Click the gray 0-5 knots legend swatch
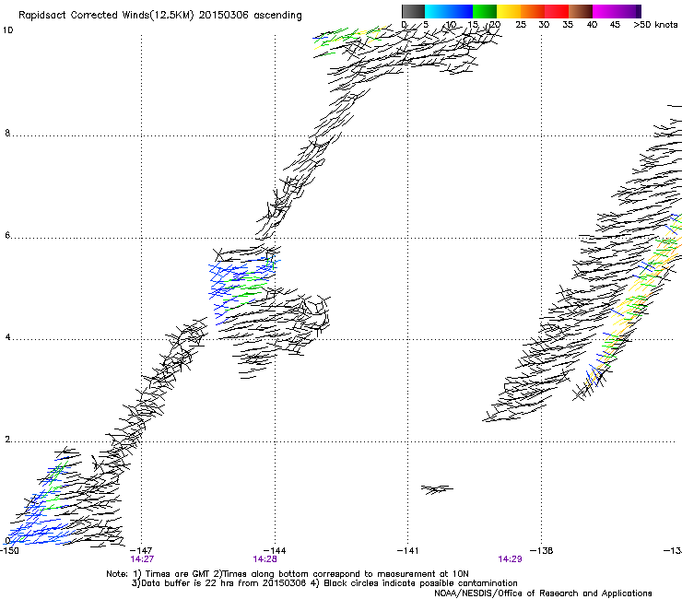The height and width of the screenshot is (599, 682). [413, 11]
